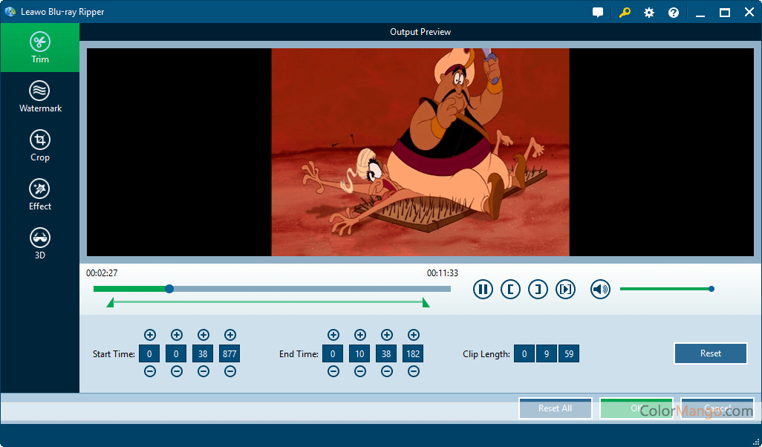Viewport: 762px width, 447px height.
Task: Set trim start point with left bracket
Action: (x=510, y=290)
